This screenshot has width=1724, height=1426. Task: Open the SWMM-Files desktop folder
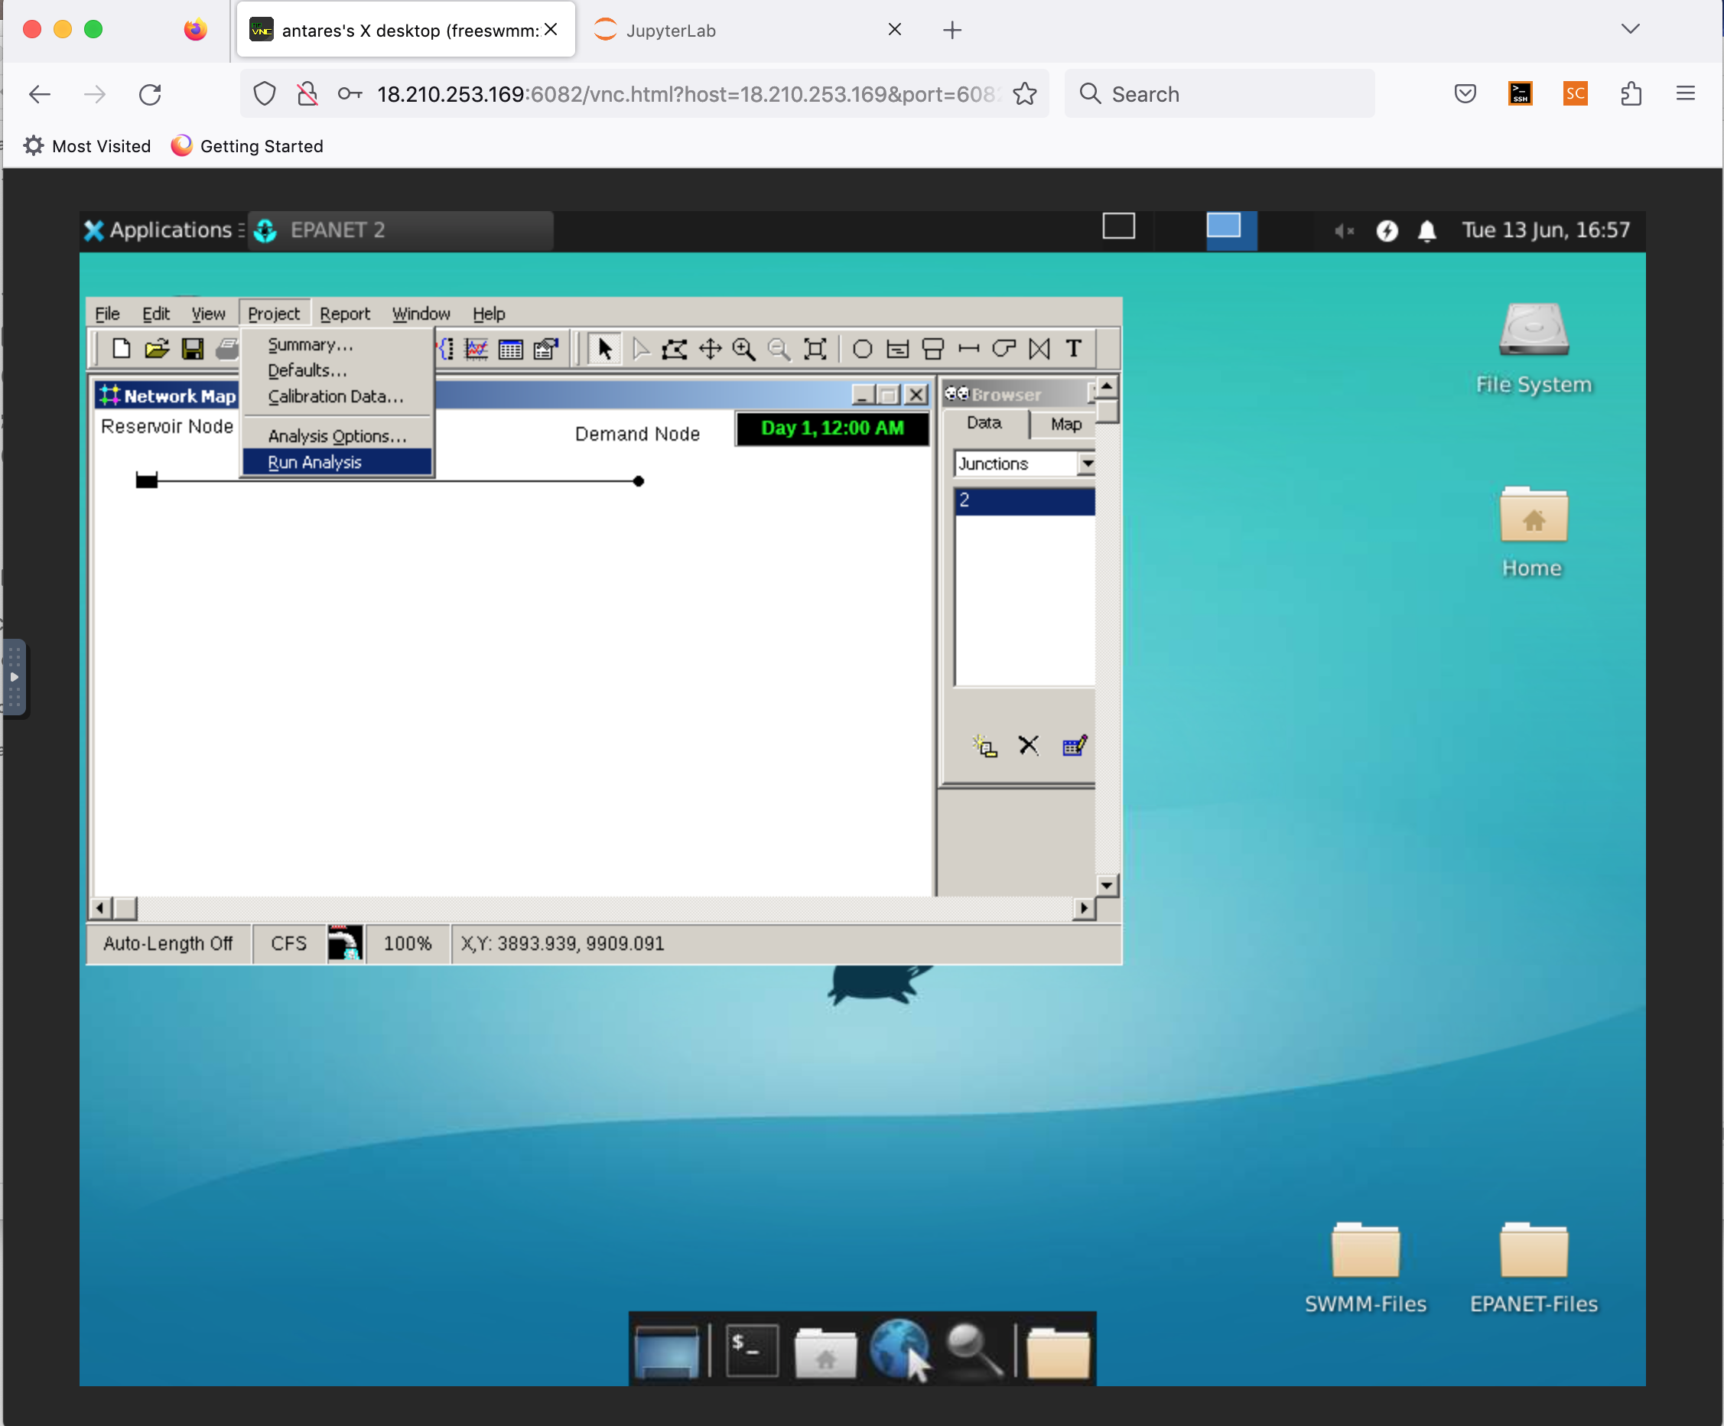click(1366, 1268)
